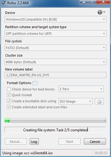Open the Log window

[34, 142]
